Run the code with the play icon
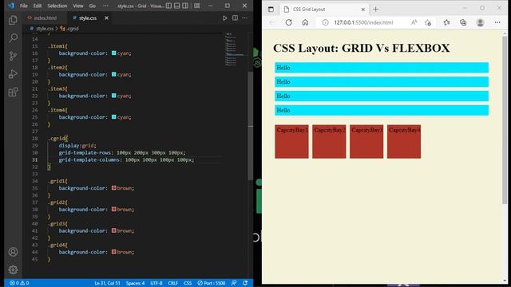Viewport: 511px width, 287px height. pos(225,18)
